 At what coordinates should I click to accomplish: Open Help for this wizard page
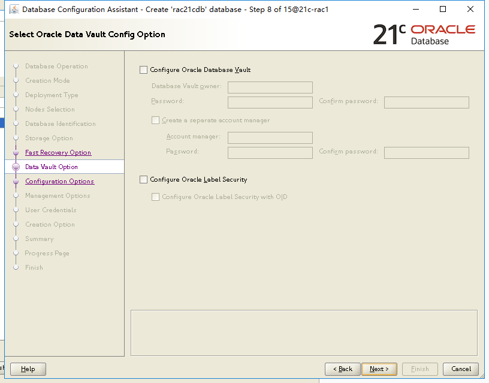tap(28, 369)
